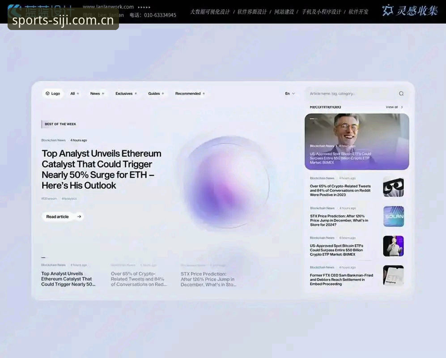Open the Solana article thumbnail
The height and width of the screenshot is (358, 446).
coord(393,216)
